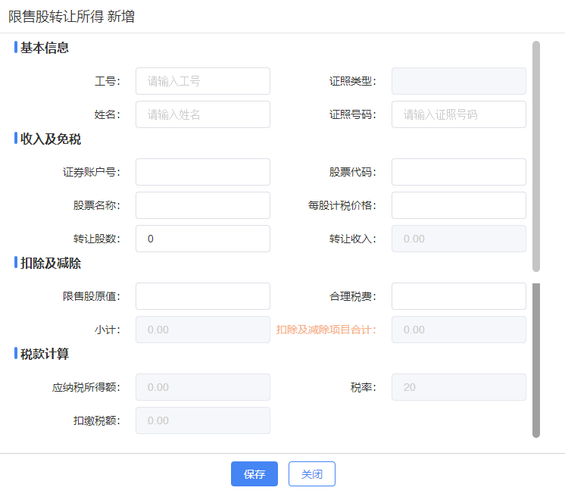The height and width of the screenshot is (500, 565).
Task: Focus the 限售股原值 input box
Action: (203, 296)
